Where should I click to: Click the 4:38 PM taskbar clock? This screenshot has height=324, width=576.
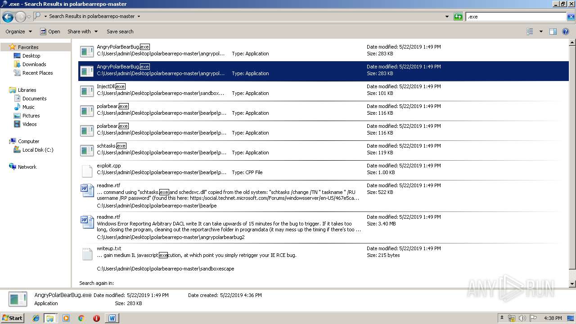click(553, 318)
